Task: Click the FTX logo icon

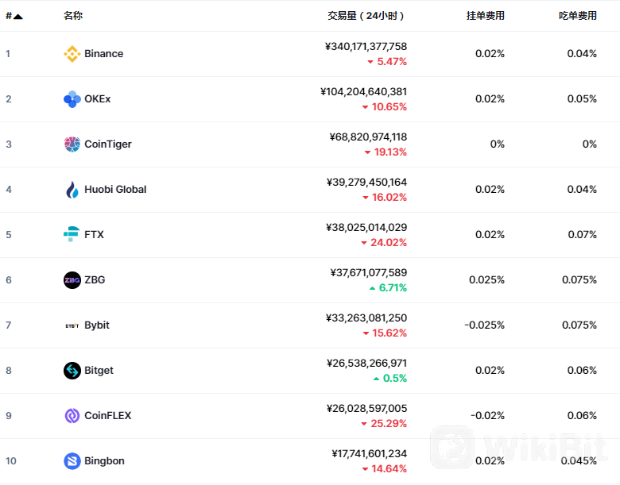Action: (72, 235)
